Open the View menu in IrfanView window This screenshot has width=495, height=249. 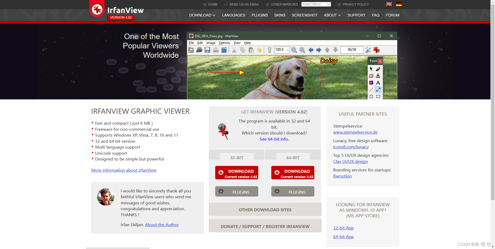237,43
